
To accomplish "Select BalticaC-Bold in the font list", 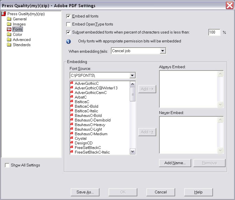I will point(87,106).
